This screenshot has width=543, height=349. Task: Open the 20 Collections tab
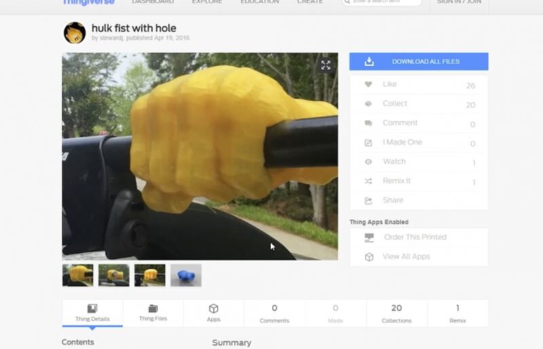tap(396, 313)
